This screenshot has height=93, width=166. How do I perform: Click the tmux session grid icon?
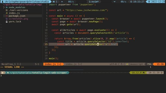(54, 2)
